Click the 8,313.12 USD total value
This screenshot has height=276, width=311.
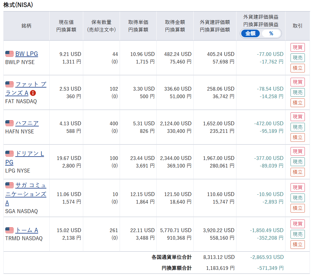tap(219, 257)
